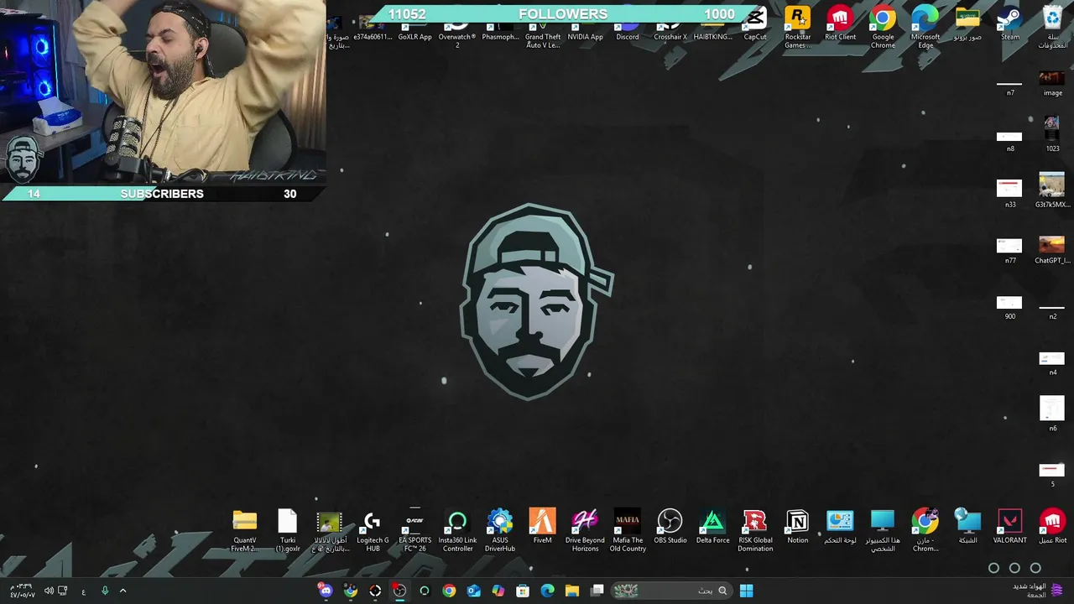
Task: Select the ChatGPT_I image file
Action: click(1052, 249)
